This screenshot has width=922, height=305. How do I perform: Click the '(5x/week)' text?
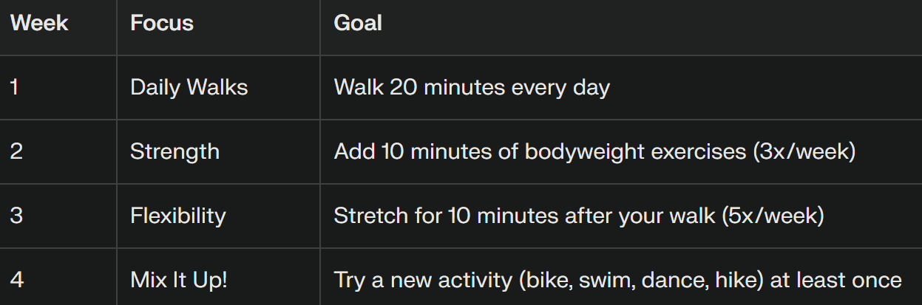(x=772, y=216)
